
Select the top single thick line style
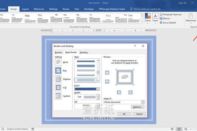point(86,61)
